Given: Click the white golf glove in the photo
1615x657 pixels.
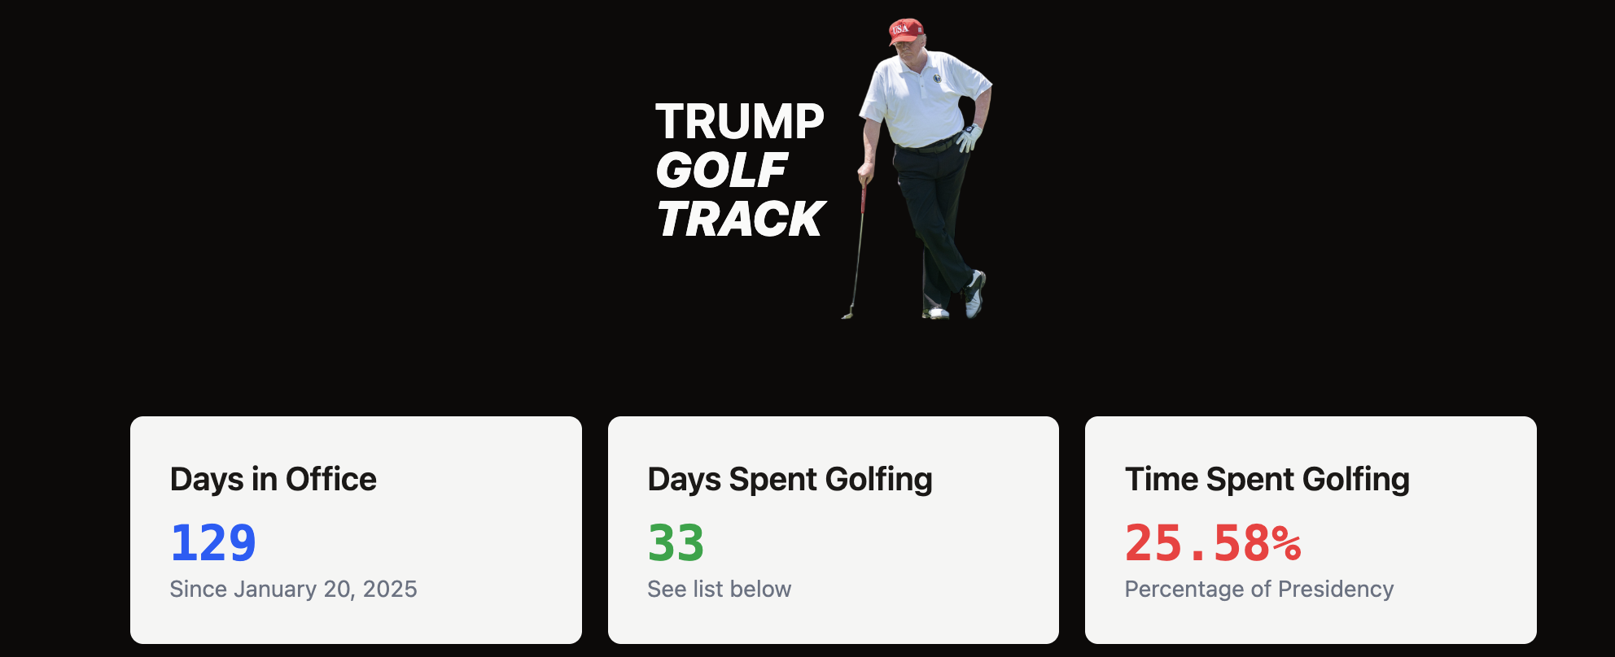Looking at the screenshot, I should tap(969, 137).
